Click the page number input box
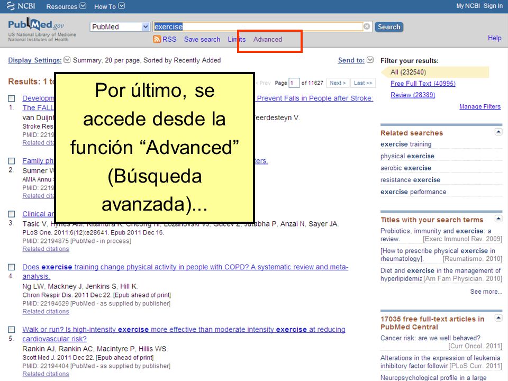Screen dimensions: 508x381 (x=294, y=83)
